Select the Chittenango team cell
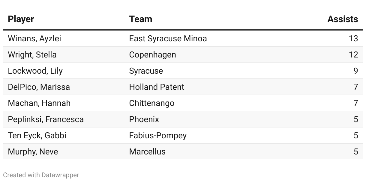 (x=151, y=103)
